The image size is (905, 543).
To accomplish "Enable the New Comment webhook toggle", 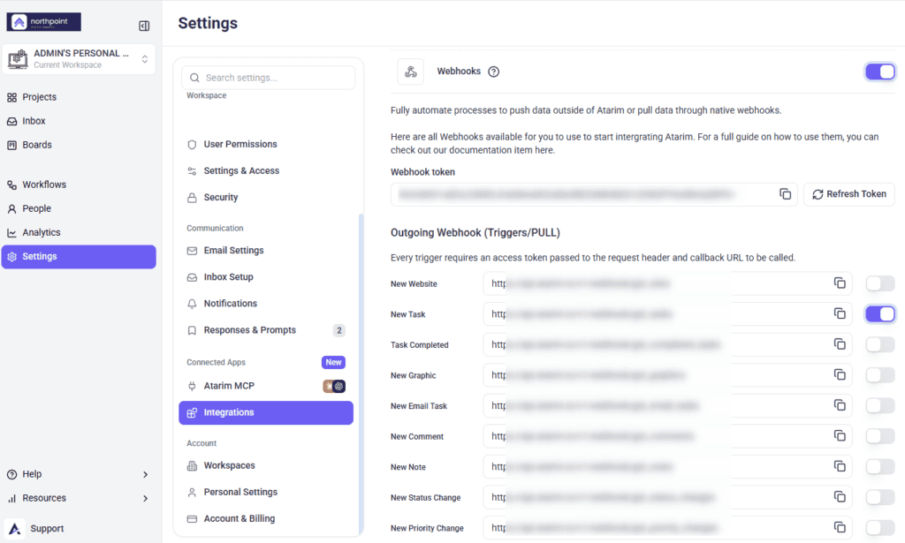I will tap(879, 436).
